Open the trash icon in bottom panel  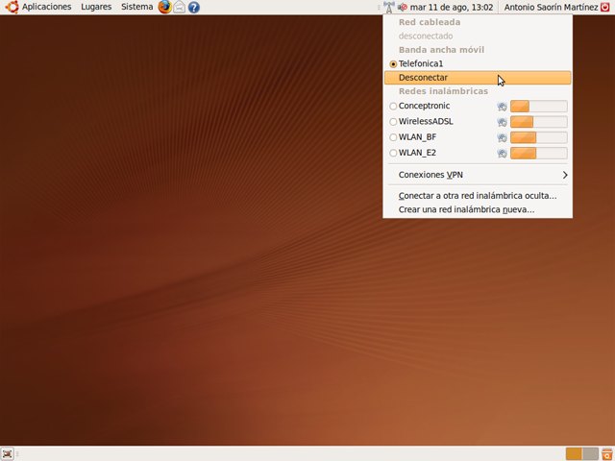pyautogui.click(x=605, y=453)
